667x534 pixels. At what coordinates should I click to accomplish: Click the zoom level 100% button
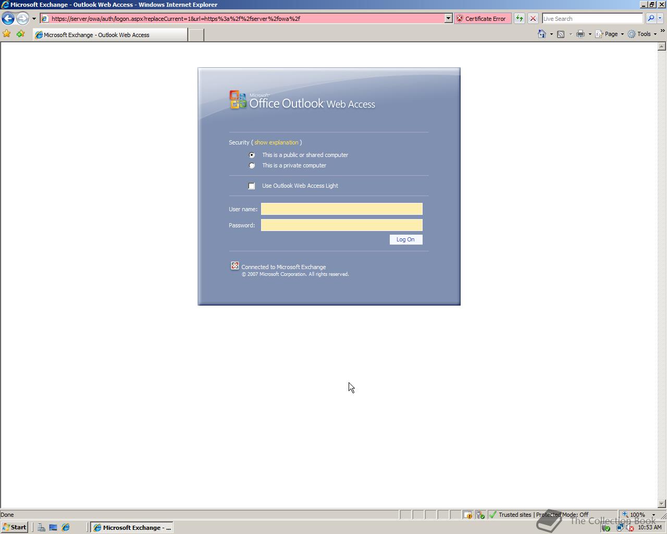pos(634,515)
